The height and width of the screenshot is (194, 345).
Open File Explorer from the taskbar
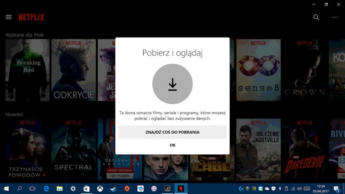click(x=59, y=188)
